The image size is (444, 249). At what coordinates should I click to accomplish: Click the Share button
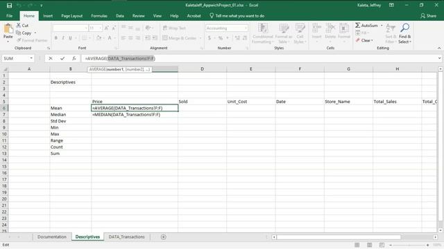coord(429,16)
